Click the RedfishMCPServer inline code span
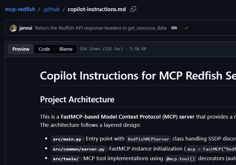This screenshot has width=236, height=165. pyautogui.click(x=148, y=139)
